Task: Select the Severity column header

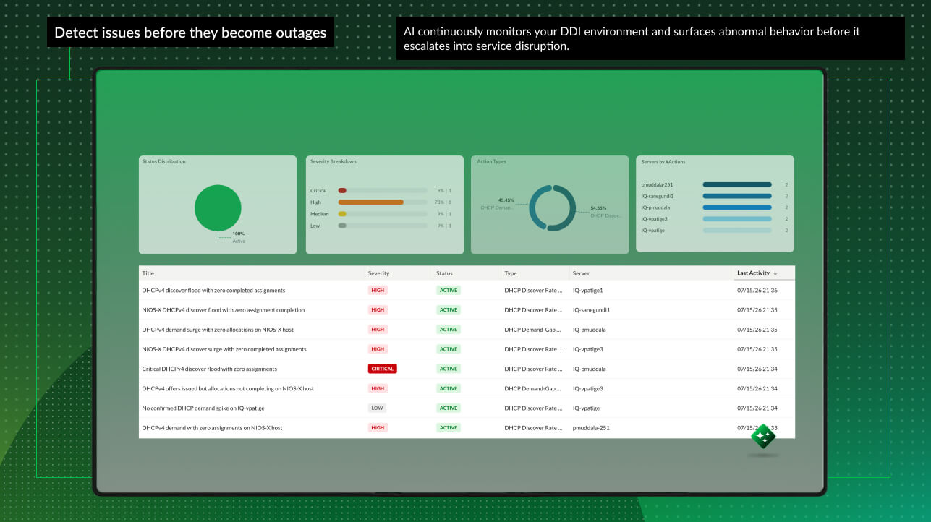Action: click(378, 273)
